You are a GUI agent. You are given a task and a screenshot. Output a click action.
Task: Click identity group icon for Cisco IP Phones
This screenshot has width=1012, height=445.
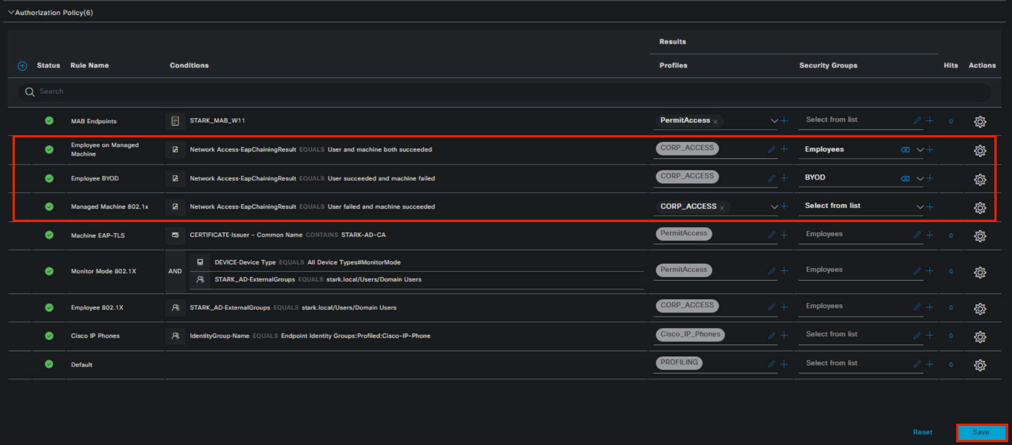(x=175, y=336)
